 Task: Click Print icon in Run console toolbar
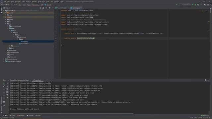pos(7,95)
